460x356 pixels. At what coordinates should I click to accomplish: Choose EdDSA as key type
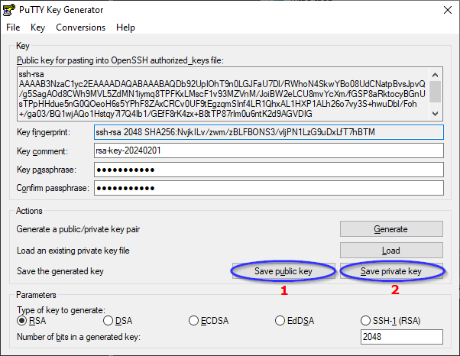[280, 321]
